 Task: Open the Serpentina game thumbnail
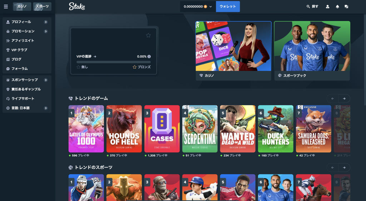click(x=200, y=129)
